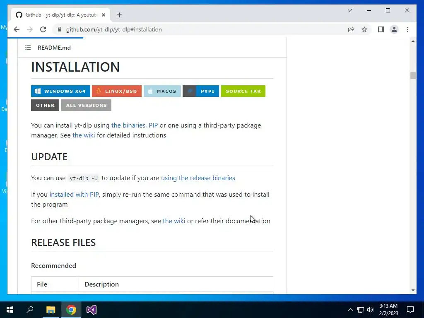Image resolution: width=424 pixels, height=318 pixels.
Task: Click the browser forward arrow
Action: coord(30,29)
